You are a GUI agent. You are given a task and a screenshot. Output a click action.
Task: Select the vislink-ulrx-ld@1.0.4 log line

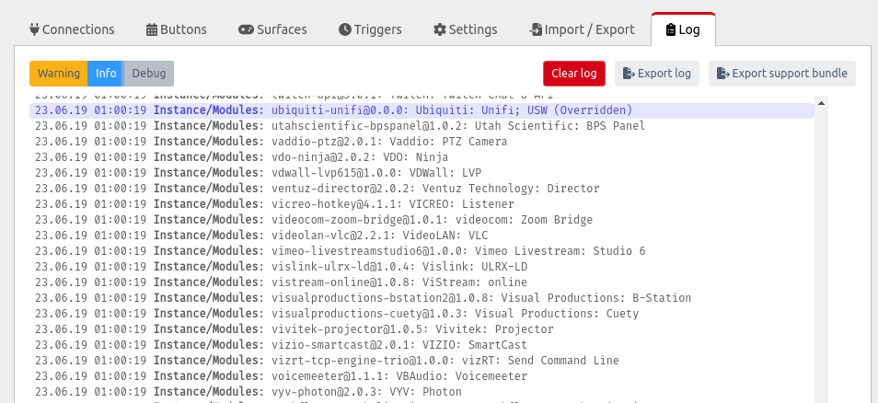pyautogui.click(x=422, y=267)
